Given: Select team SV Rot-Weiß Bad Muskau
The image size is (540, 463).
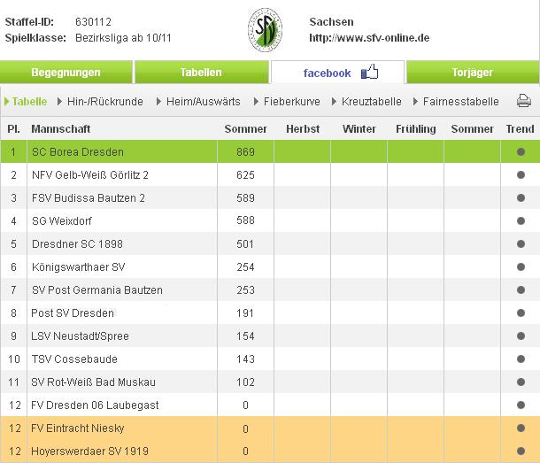Looking at the screenshot, I should tap(93, 382).
